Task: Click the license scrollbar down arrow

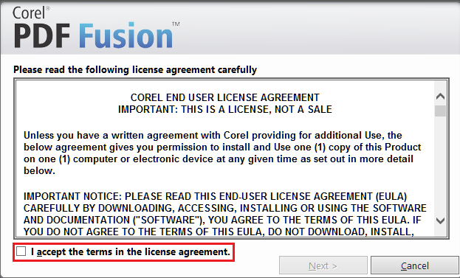Action: point(440,220)
